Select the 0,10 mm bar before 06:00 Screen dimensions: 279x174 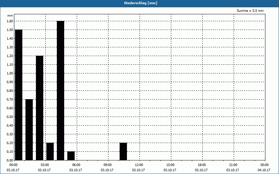click(71, 156)
